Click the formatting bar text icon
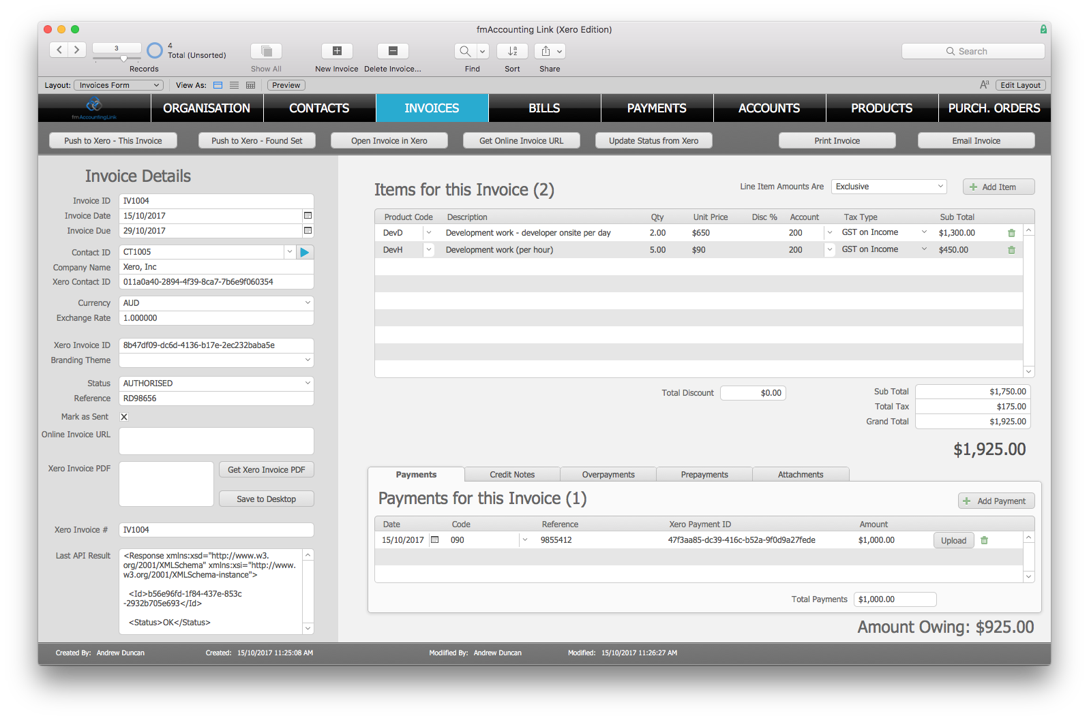Screen dimensions: 1089x720 (x=984, y=84)
